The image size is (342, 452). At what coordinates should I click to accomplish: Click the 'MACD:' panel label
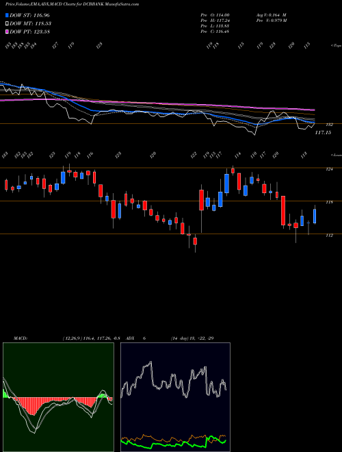point(20,338)
